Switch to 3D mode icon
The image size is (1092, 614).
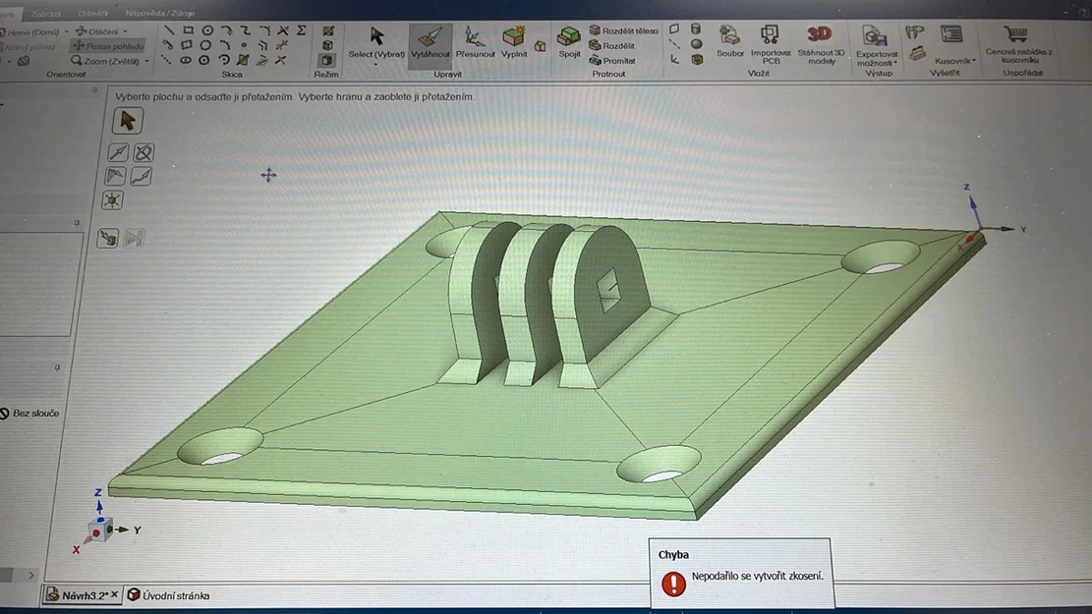(326, 61)
